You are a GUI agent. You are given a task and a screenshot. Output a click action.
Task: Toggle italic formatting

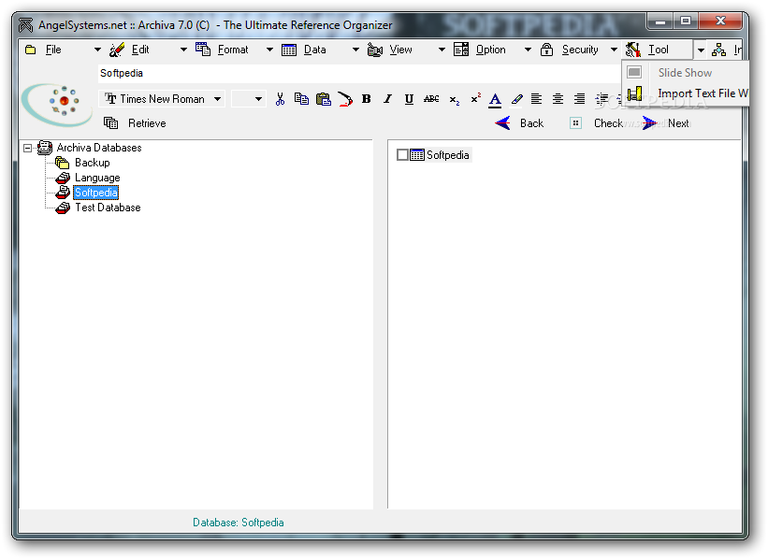(x=387, y=99)
